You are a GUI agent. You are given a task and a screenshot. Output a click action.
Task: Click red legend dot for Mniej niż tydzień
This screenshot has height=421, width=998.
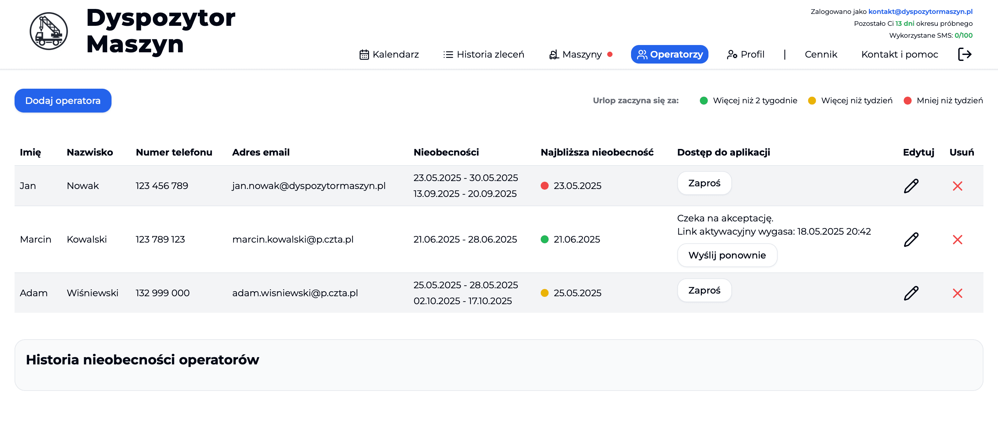click(907, 101)
